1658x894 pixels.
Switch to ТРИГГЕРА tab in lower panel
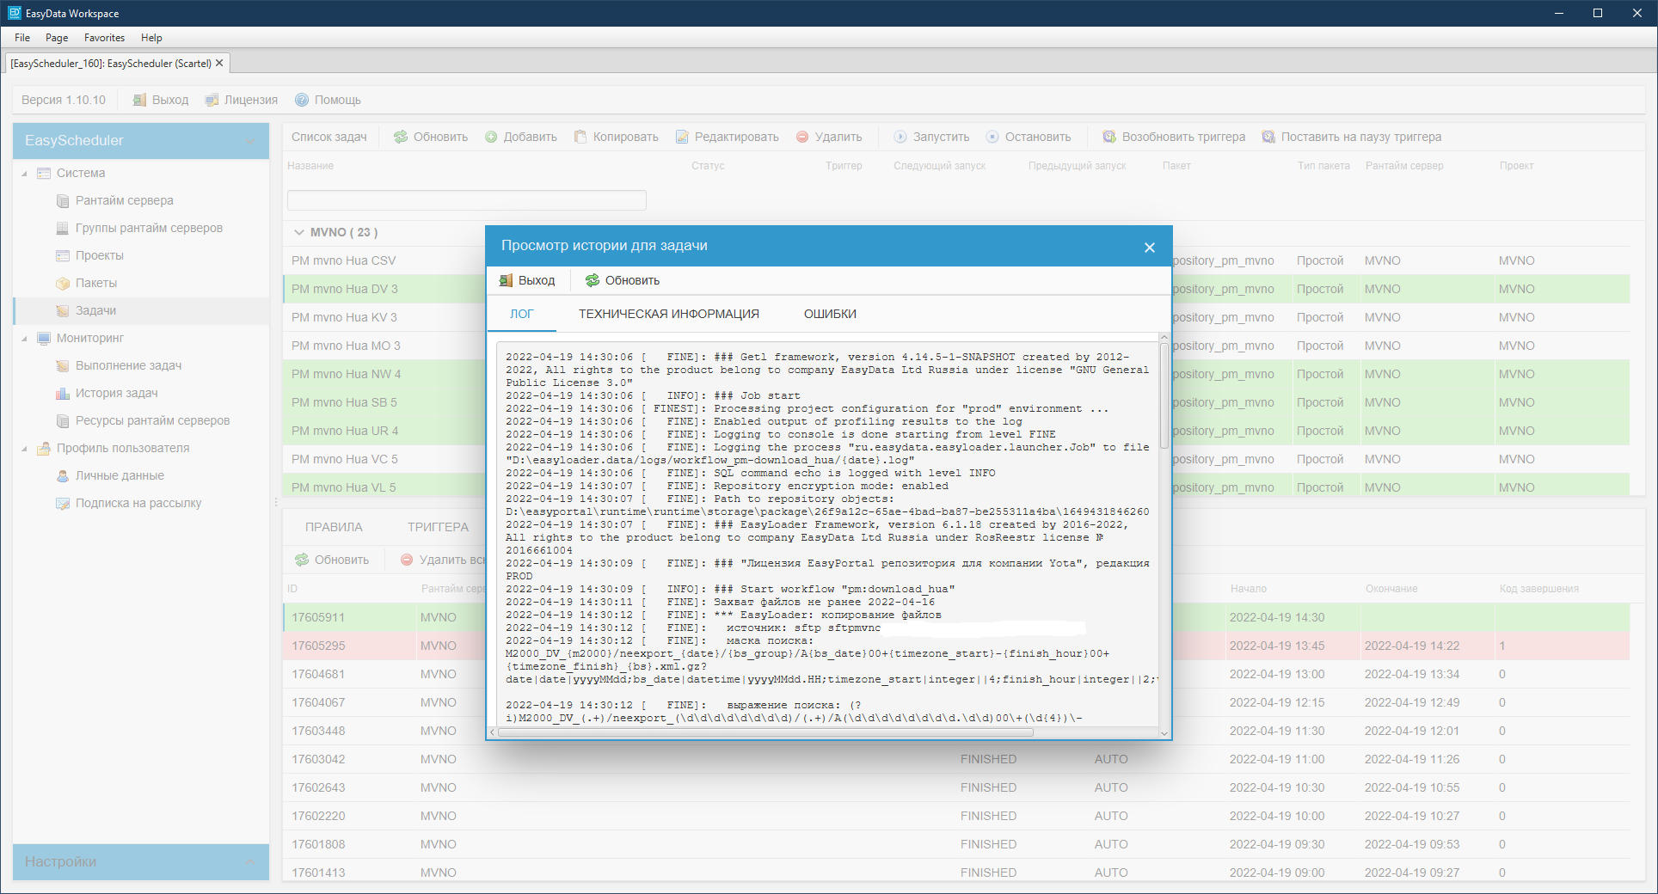439,527
